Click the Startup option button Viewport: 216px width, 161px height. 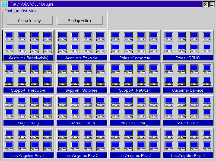click(x=80, y=21)
